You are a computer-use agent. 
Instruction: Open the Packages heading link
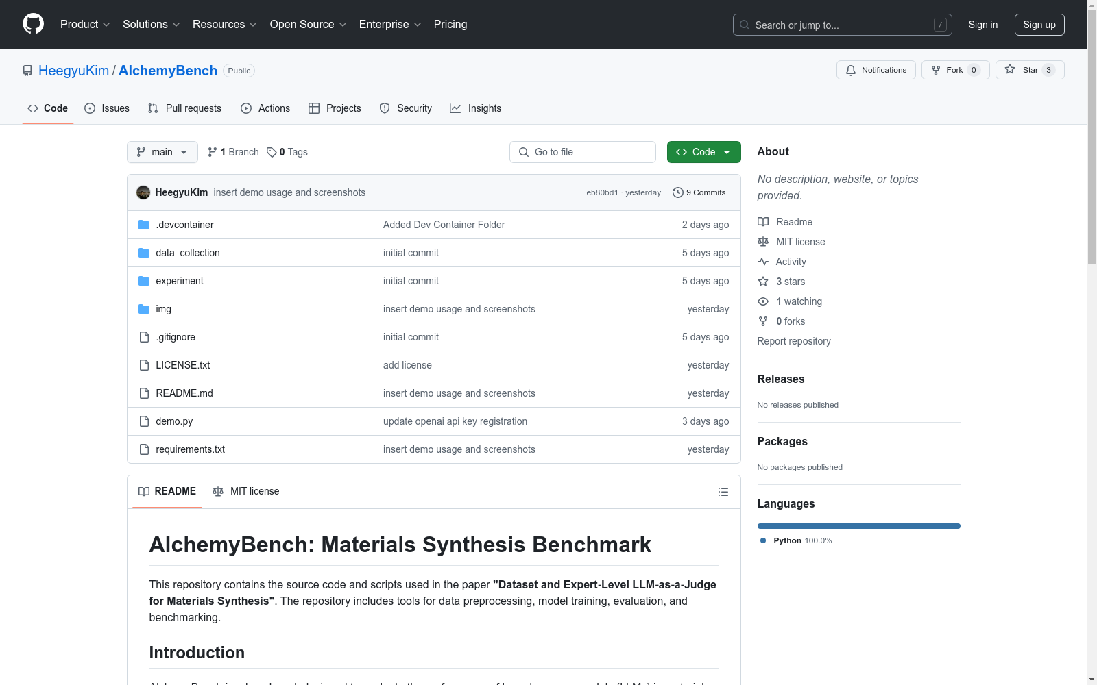(782, 441)
